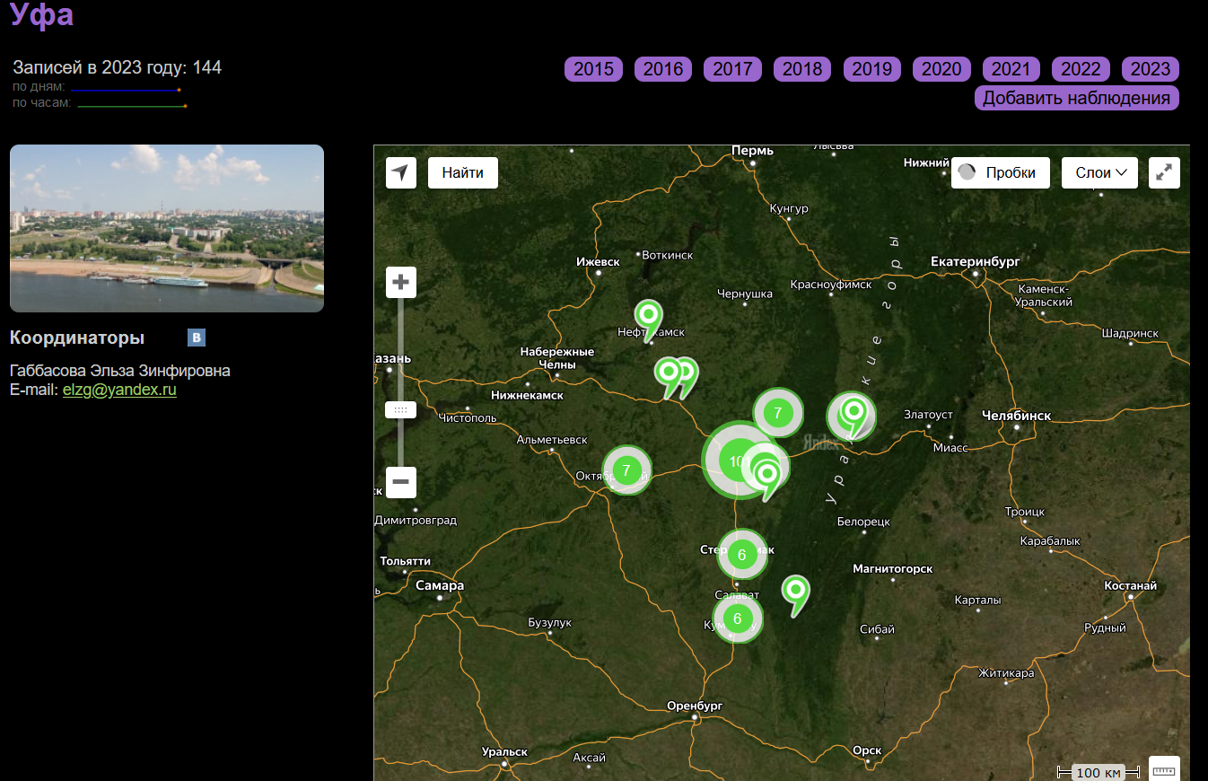Click the cluster of 6 near Кумертау

pyautogui.click(x=738, y=619)
